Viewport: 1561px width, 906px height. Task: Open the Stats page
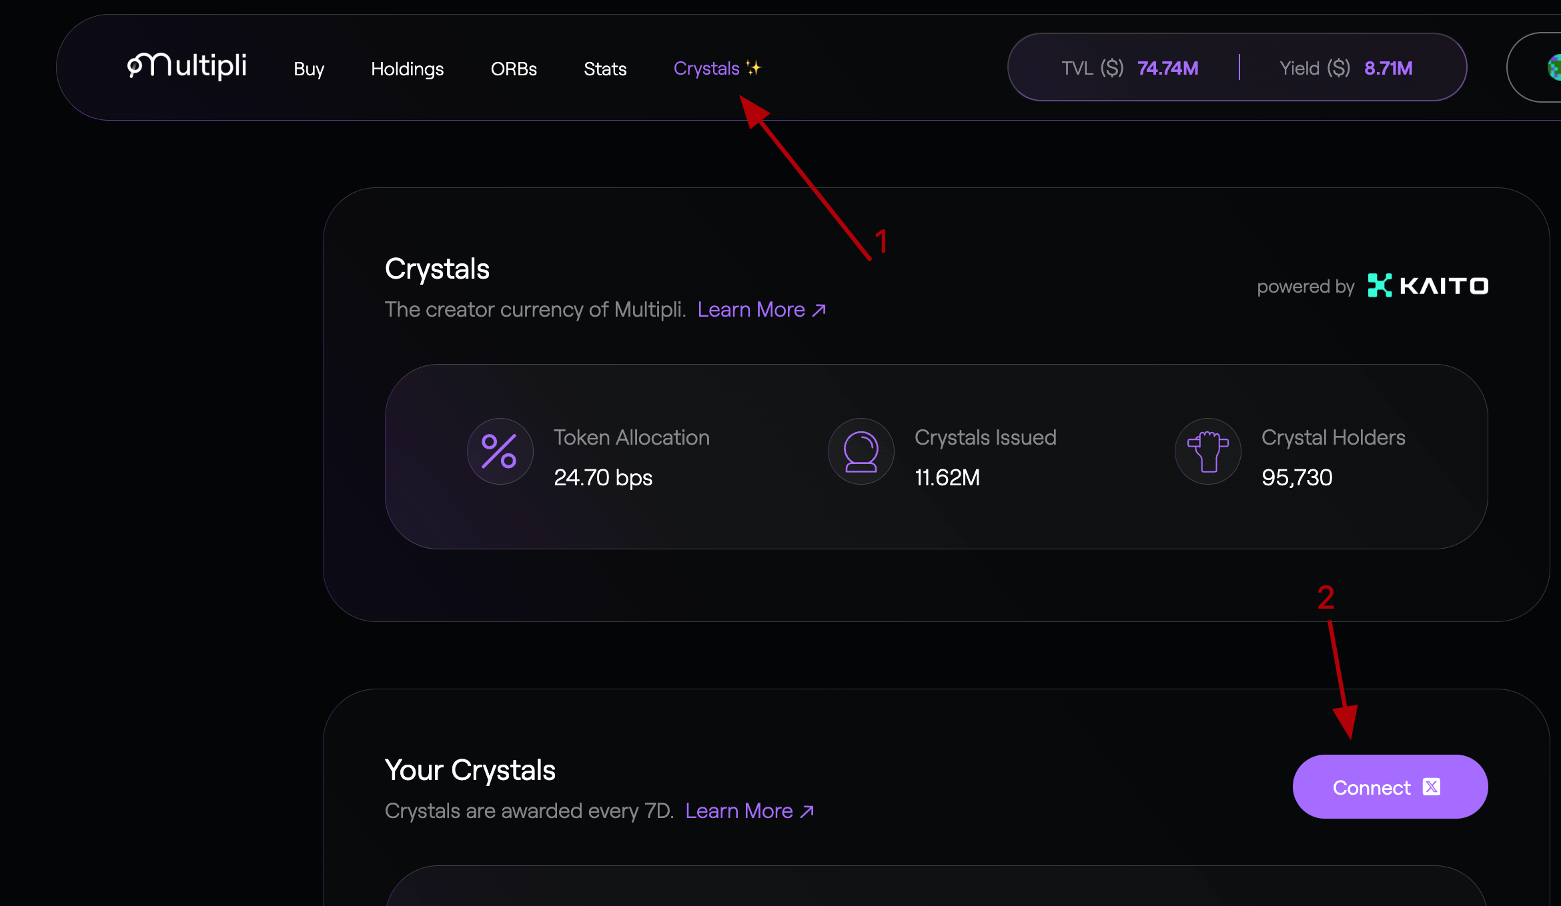(x=605, y=69)
